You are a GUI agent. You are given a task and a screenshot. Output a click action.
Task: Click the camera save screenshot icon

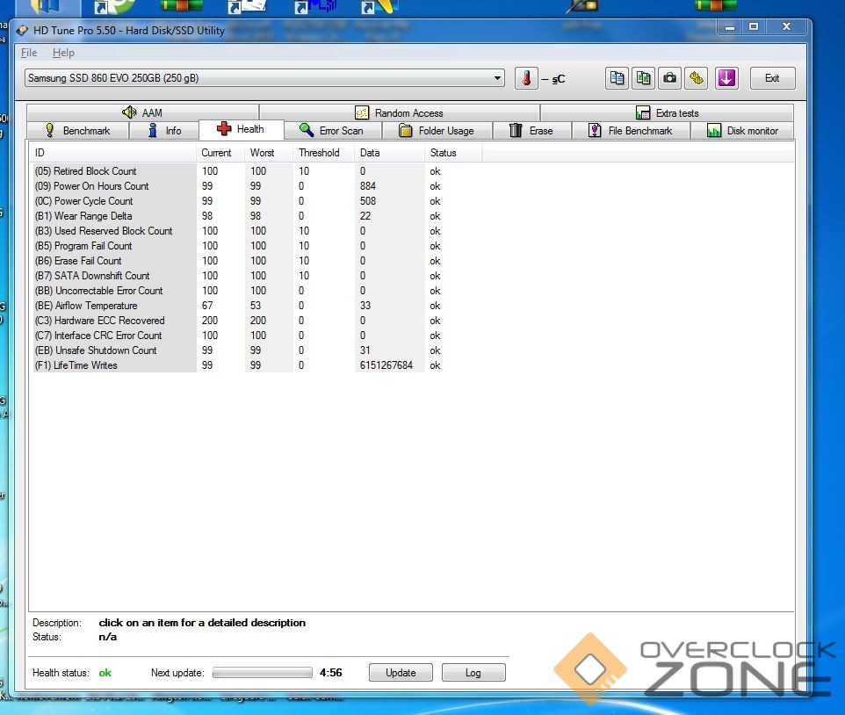pos(669,79)
